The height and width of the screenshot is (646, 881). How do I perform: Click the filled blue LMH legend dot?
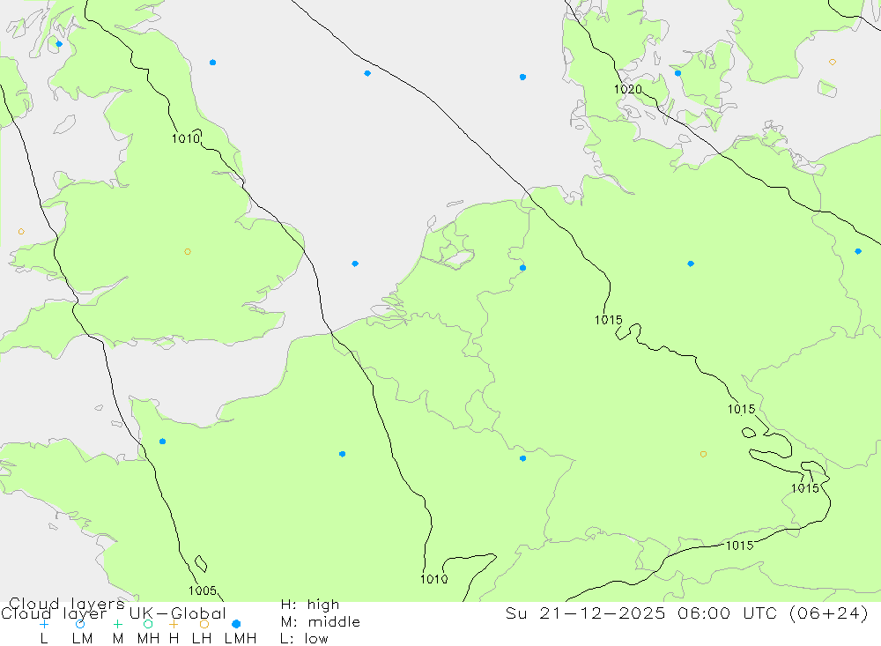point(236,624)
